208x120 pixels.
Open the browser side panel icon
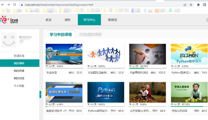click(x=204, y=5)
